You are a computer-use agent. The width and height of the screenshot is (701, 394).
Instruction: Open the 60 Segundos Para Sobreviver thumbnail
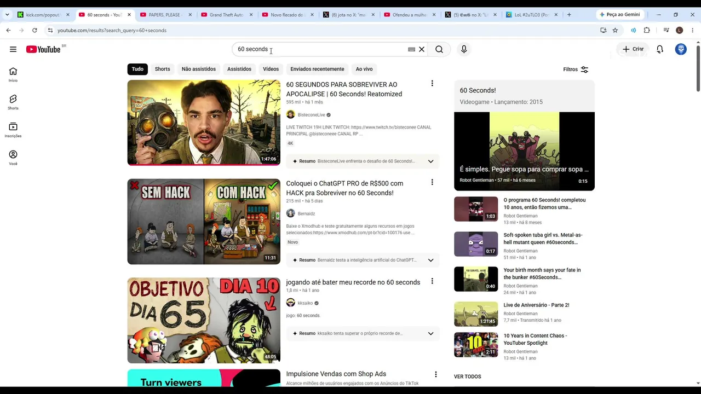click(204, 123)
